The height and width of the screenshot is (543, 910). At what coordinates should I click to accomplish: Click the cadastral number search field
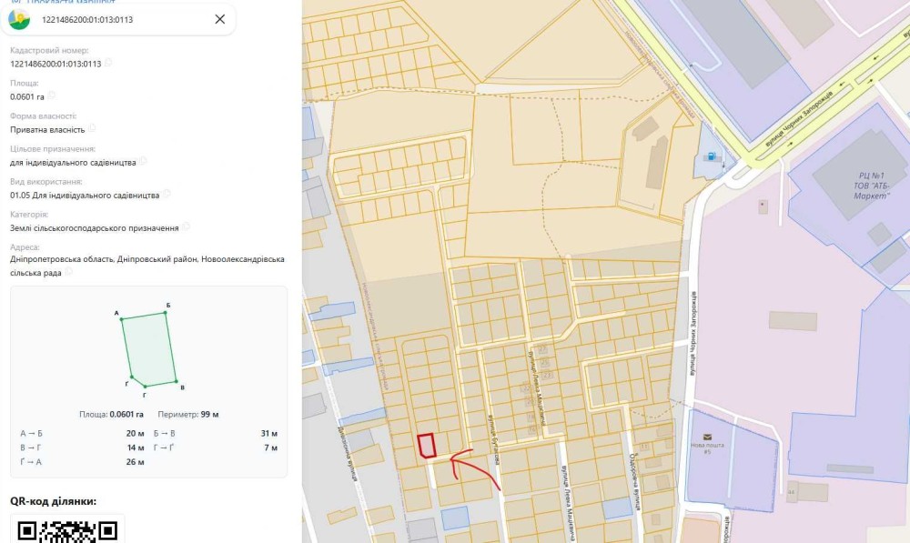(x=118, y=19)
